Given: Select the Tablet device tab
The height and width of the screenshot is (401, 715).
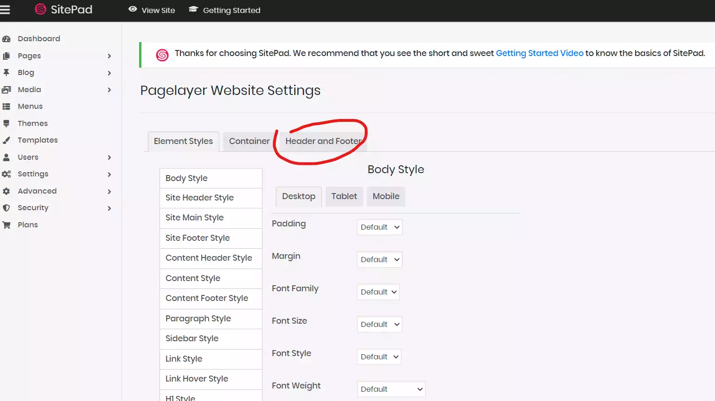Looking at the screenshot, I should tap(344, 196).
